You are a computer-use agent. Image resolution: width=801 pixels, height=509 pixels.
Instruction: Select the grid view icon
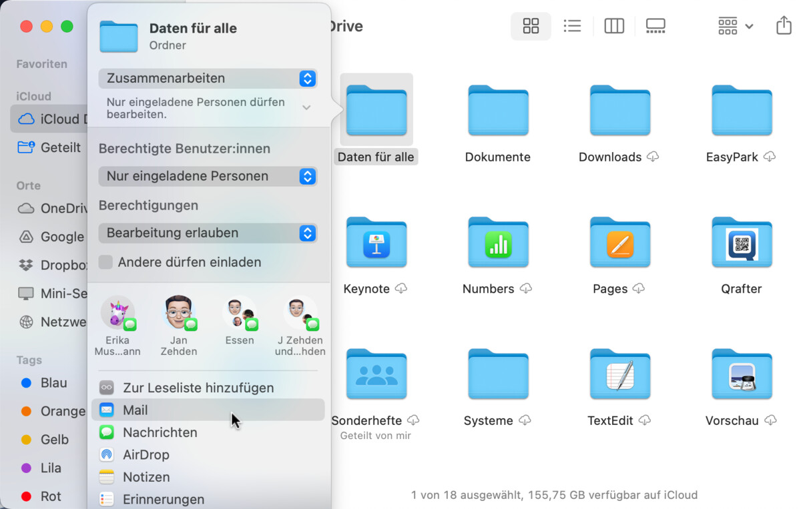coord(531,25)
